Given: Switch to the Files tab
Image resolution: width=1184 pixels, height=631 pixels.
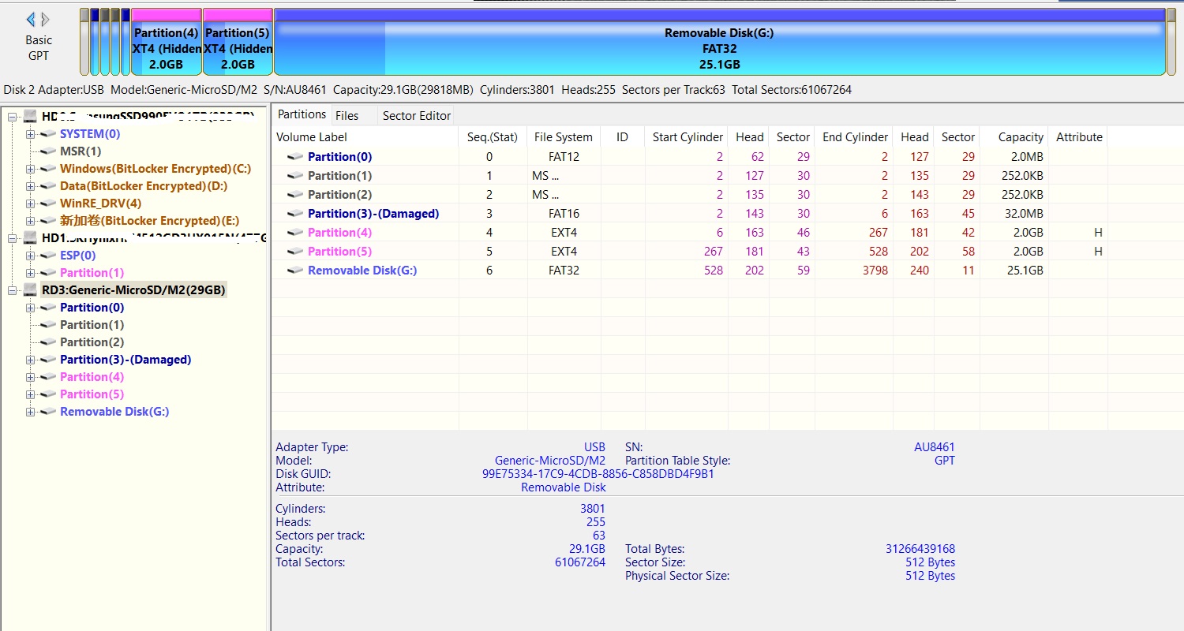Looking at the screenshot, I should 347,115.
